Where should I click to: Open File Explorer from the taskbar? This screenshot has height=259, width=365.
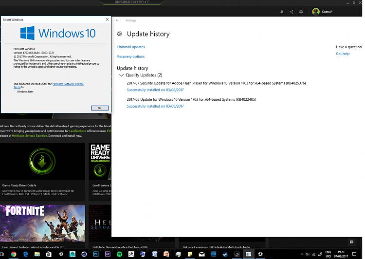pos(37,254)
